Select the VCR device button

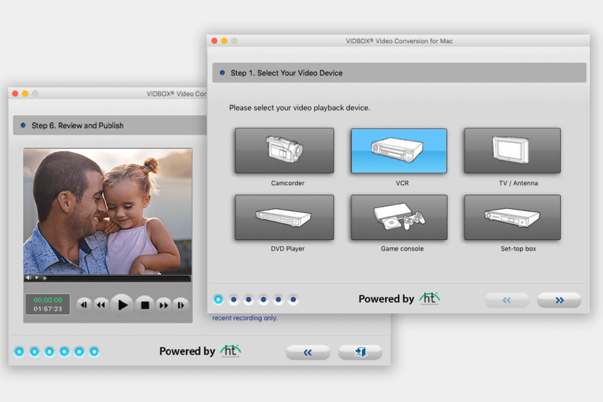(x=399, y=150)
